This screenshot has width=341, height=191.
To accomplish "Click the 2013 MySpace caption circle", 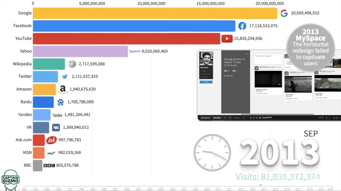I will 311,47.
